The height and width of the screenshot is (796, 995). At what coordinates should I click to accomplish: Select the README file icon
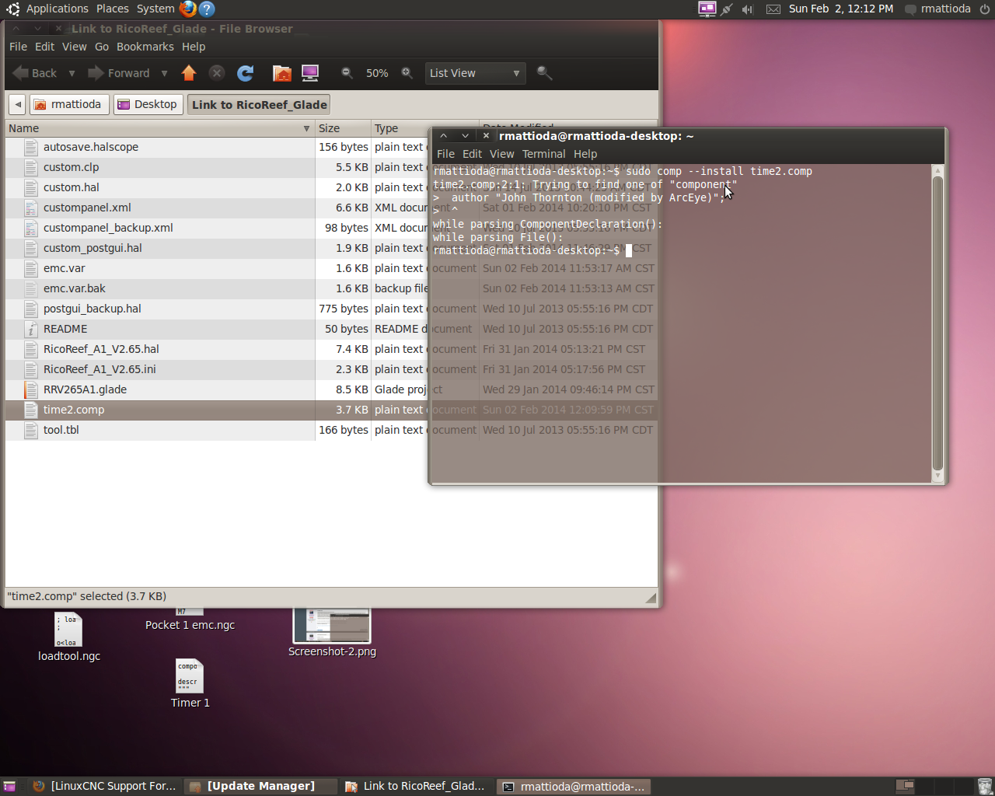31,329
